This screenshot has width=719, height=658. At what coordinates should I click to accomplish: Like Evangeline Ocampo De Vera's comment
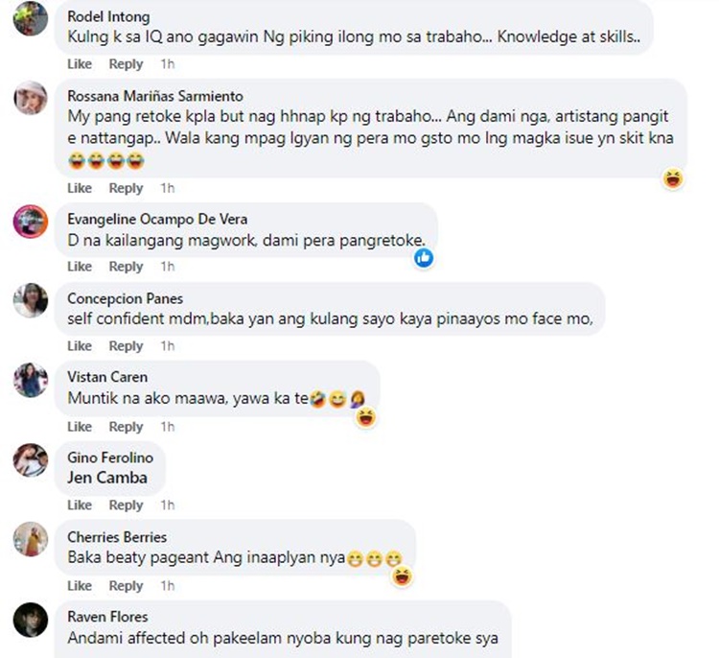point(80,266)
